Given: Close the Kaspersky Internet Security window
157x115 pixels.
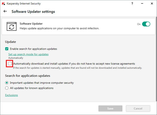Looking at the screenshot, I should (x=152, y=4).
